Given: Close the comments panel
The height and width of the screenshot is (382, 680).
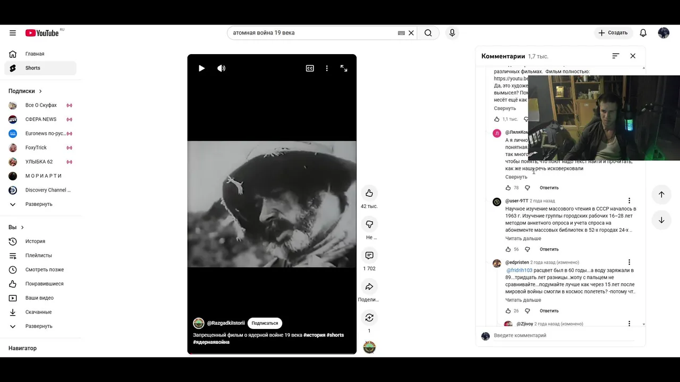Looking at the screenshot, I should point(633,56).
